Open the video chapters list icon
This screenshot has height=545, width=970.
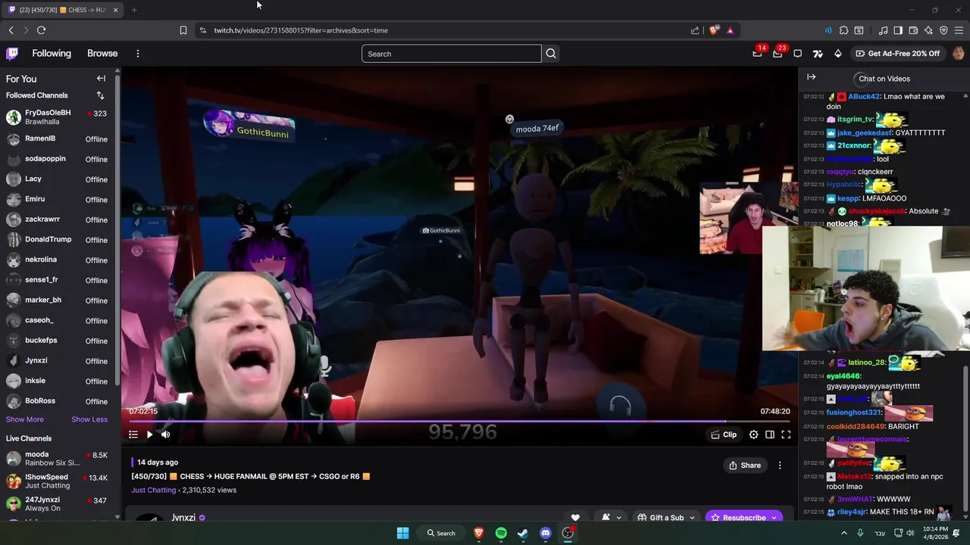133,434
